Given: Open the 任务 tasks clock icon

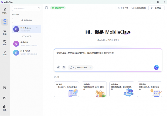Looking at the screenshot, I should pyautogui.click(x=5, y=43).
